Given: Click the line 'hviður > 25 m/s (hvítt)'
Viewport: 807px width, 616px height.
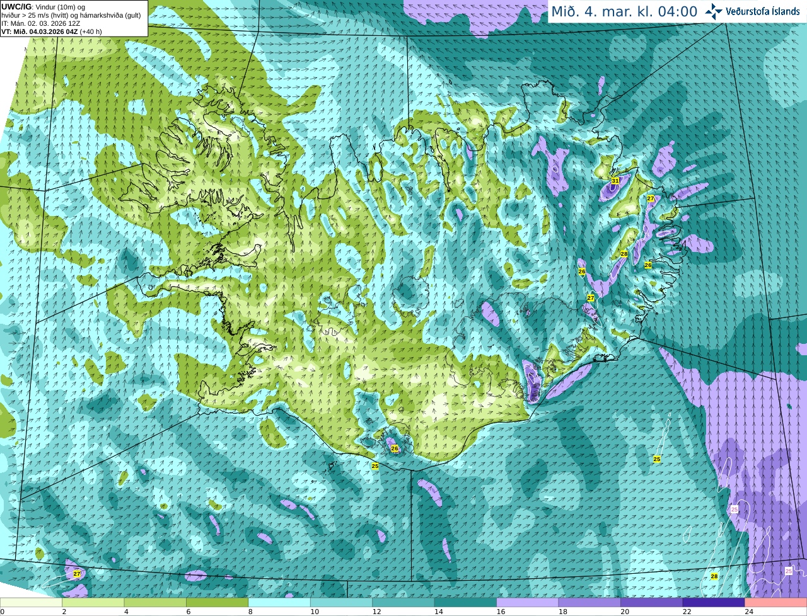Looking at the screenshot, I should [36, 15].
